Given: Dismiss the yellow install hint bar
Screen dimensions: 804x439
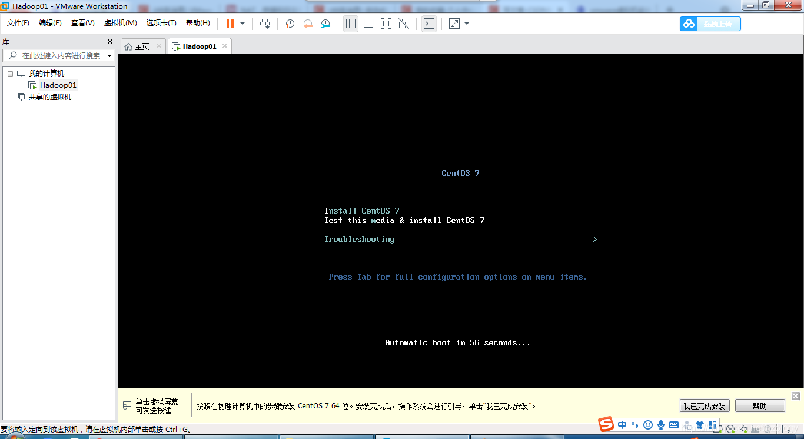Looking at the screenshot, I should point(796,396).
